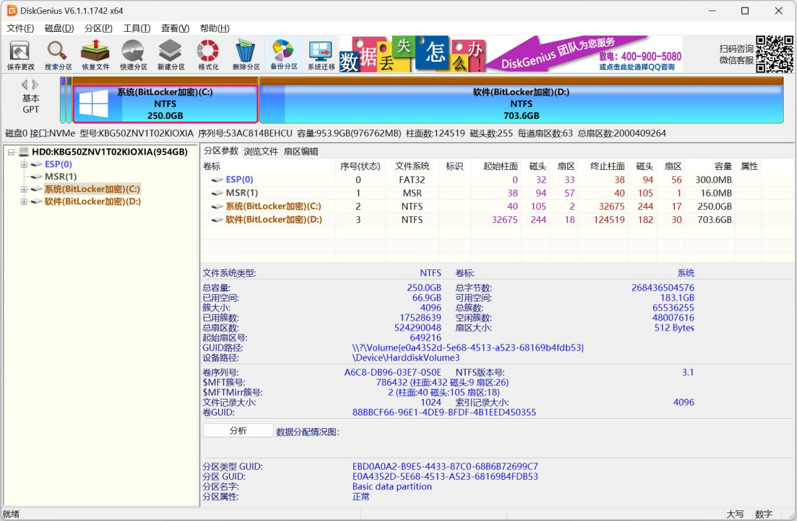
Task: Expand the 系统(C:) node in tree
Action: pyautogui.click(x=24, y=189)
